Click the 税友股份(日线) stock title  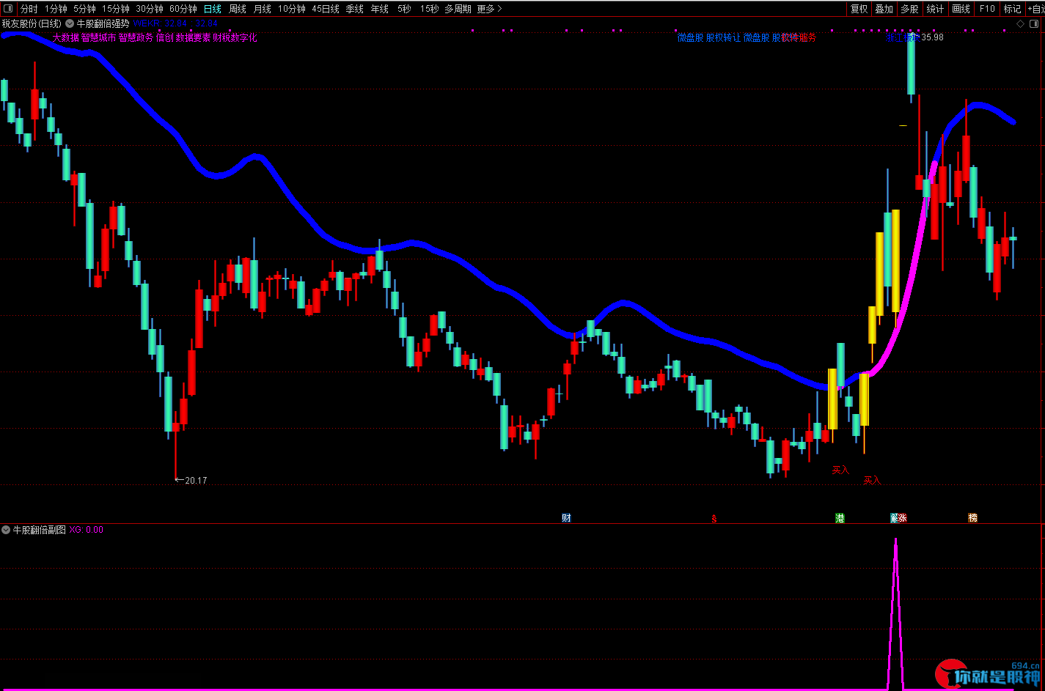(x=31, y=23)
